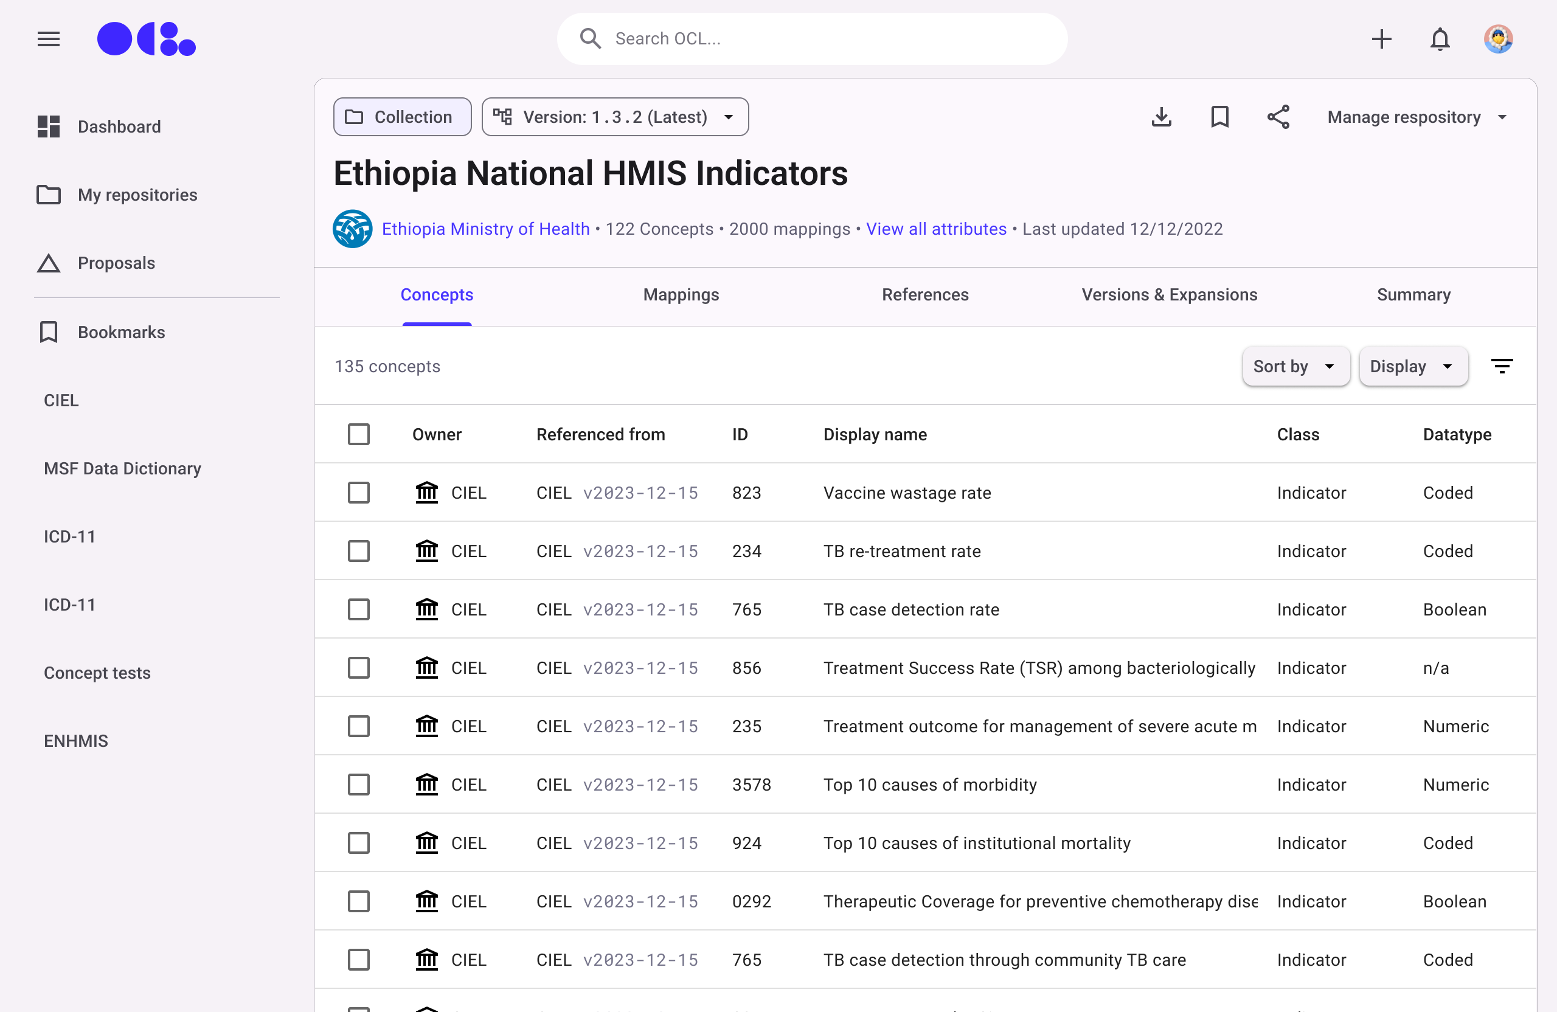Bookmark this collection with the bookmark icon
This screenshot has width=1557, height=1012.
(x=1219, y=117)
